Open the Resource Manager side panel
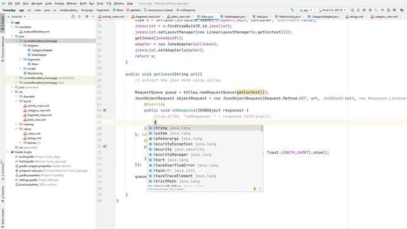Screen dimensions: 407x229 point(3,49)
